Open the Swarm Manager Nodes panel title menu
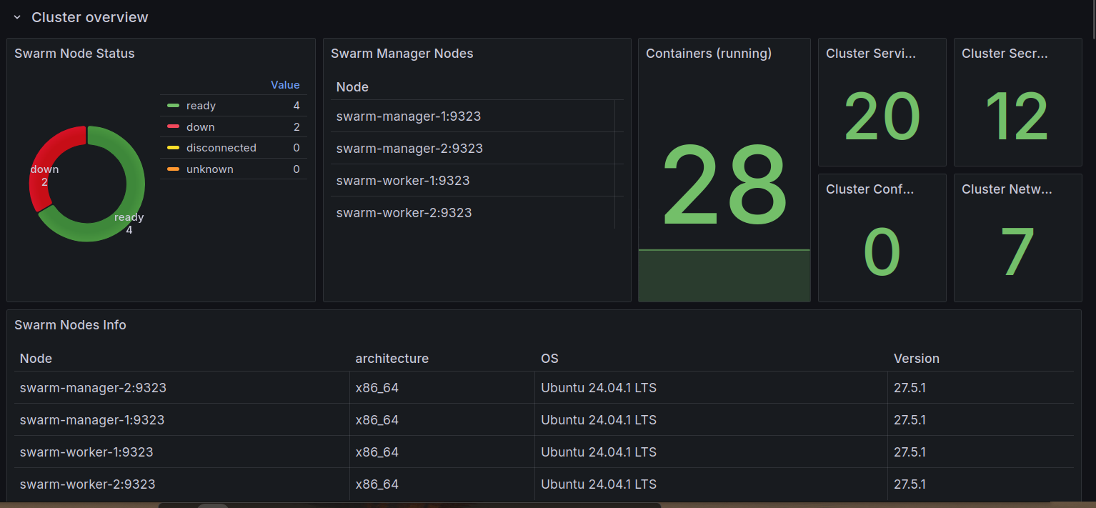The image size is (1096, 508). [402, 54]
